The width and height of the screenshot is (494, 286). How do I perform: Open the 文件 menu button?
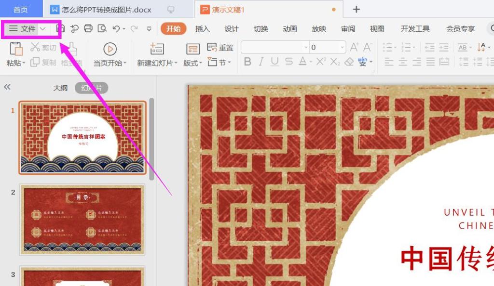pos(22,28)
